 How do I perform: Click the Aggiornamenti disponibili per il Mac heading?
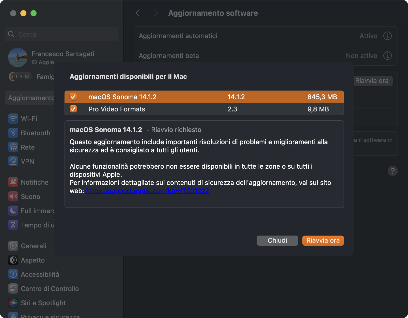(x=128, y=77)
